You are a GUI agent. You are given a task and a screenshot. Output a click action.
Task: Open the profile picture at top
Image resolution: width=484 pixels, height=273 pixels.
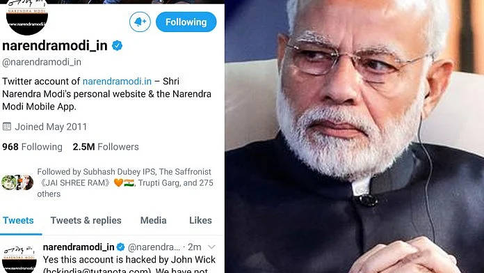coord(27,17)
